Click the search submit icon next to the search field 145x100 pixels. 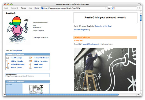pyautogui.click(x=140, y=8)
